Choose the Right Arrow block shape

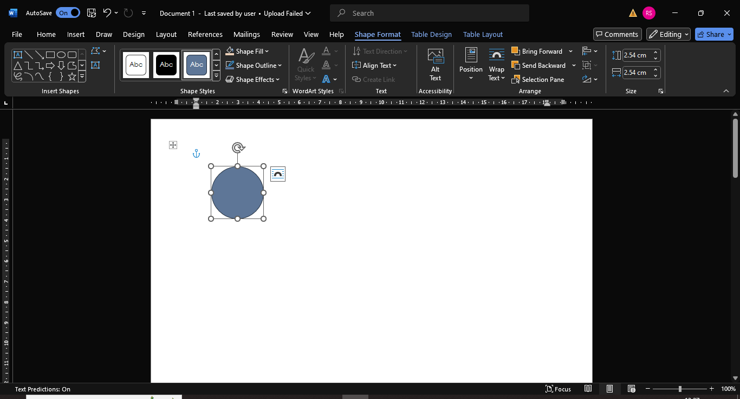tap(50, 66)
